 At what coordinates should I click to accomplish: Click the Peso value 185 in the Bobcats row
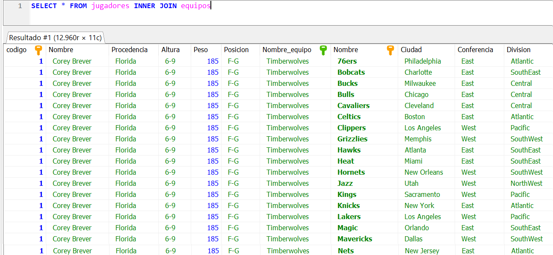[x=213, y=72]
